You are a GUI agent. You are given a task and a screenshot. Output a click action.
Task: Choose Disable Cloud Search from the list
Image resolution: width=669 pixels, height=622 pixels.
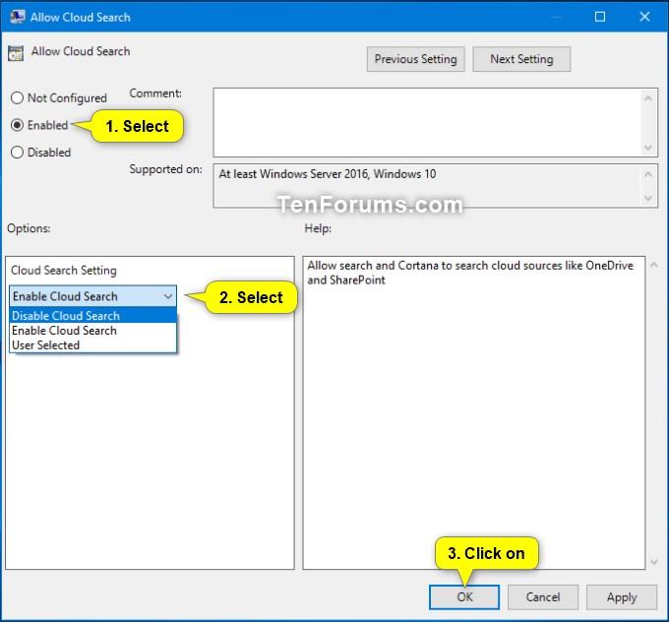coord(92,316)
